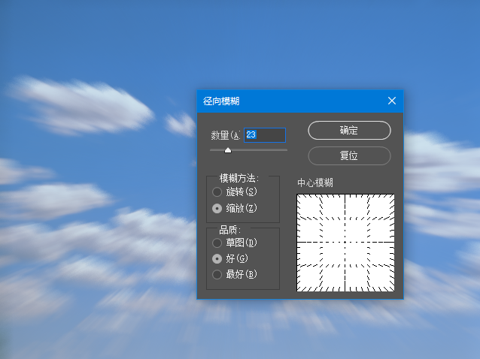Click the 确定 button
The width and height of the screenshot is (480, 359).
349,131
